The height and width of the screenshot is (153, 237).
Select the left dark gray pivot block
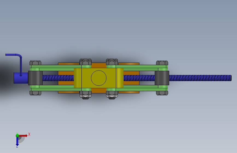coord(35,78)
